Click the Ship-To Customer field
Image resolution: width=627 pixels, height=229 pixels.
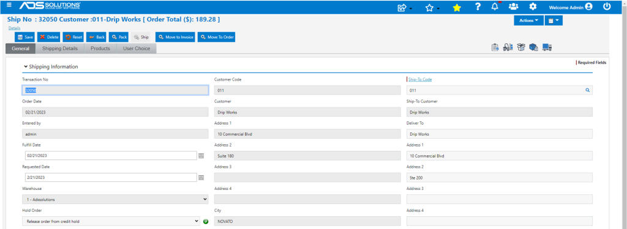click(500, 112)
